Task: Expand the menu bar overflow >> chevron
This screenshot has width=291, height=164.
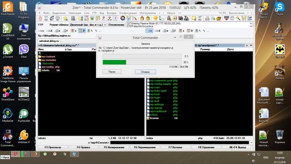Action: click(180, 13)
